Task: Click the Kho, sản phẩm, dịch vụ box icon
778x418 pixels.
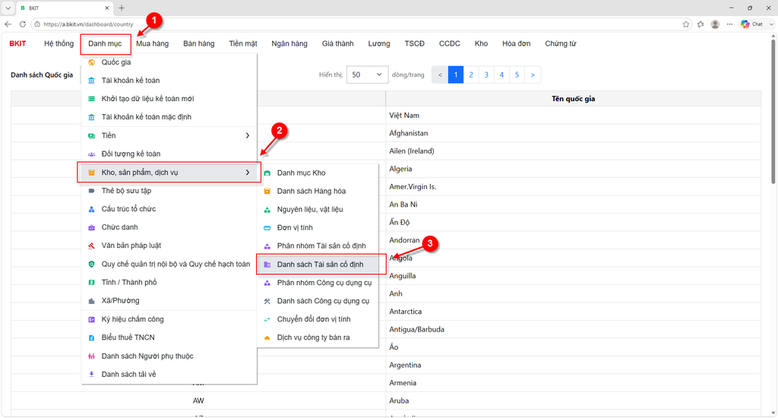Action: point(91,173)
